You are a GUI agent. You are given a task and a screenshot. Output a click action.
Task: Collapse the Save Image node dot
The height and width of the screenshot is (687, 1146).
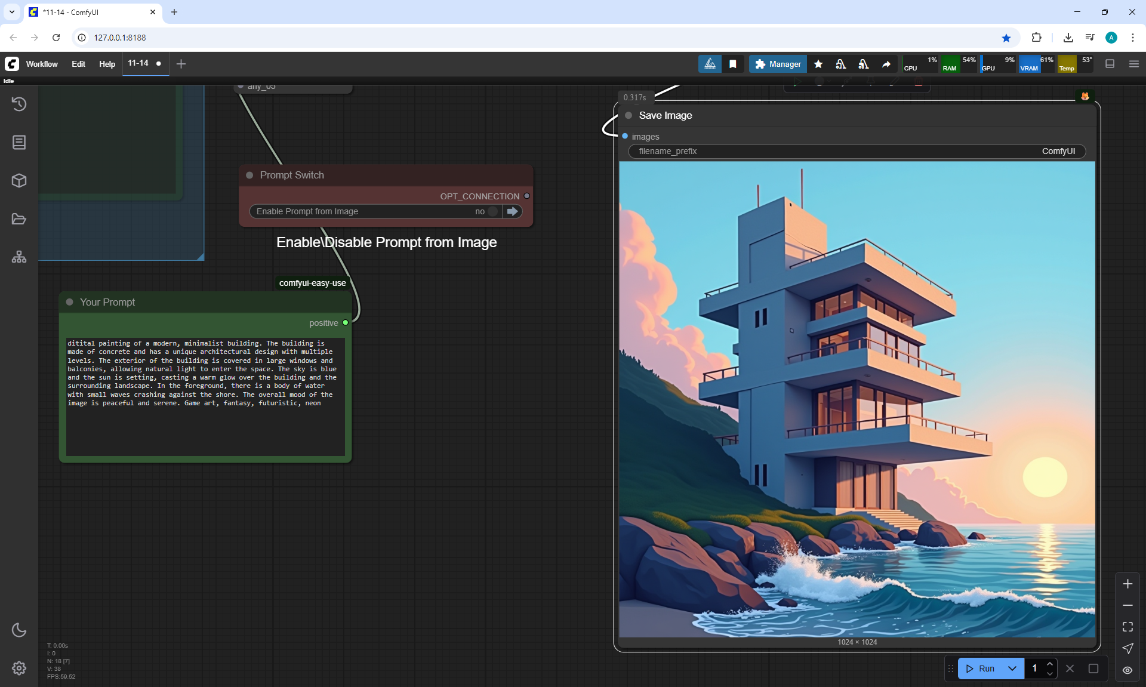[x=629, y=115]
